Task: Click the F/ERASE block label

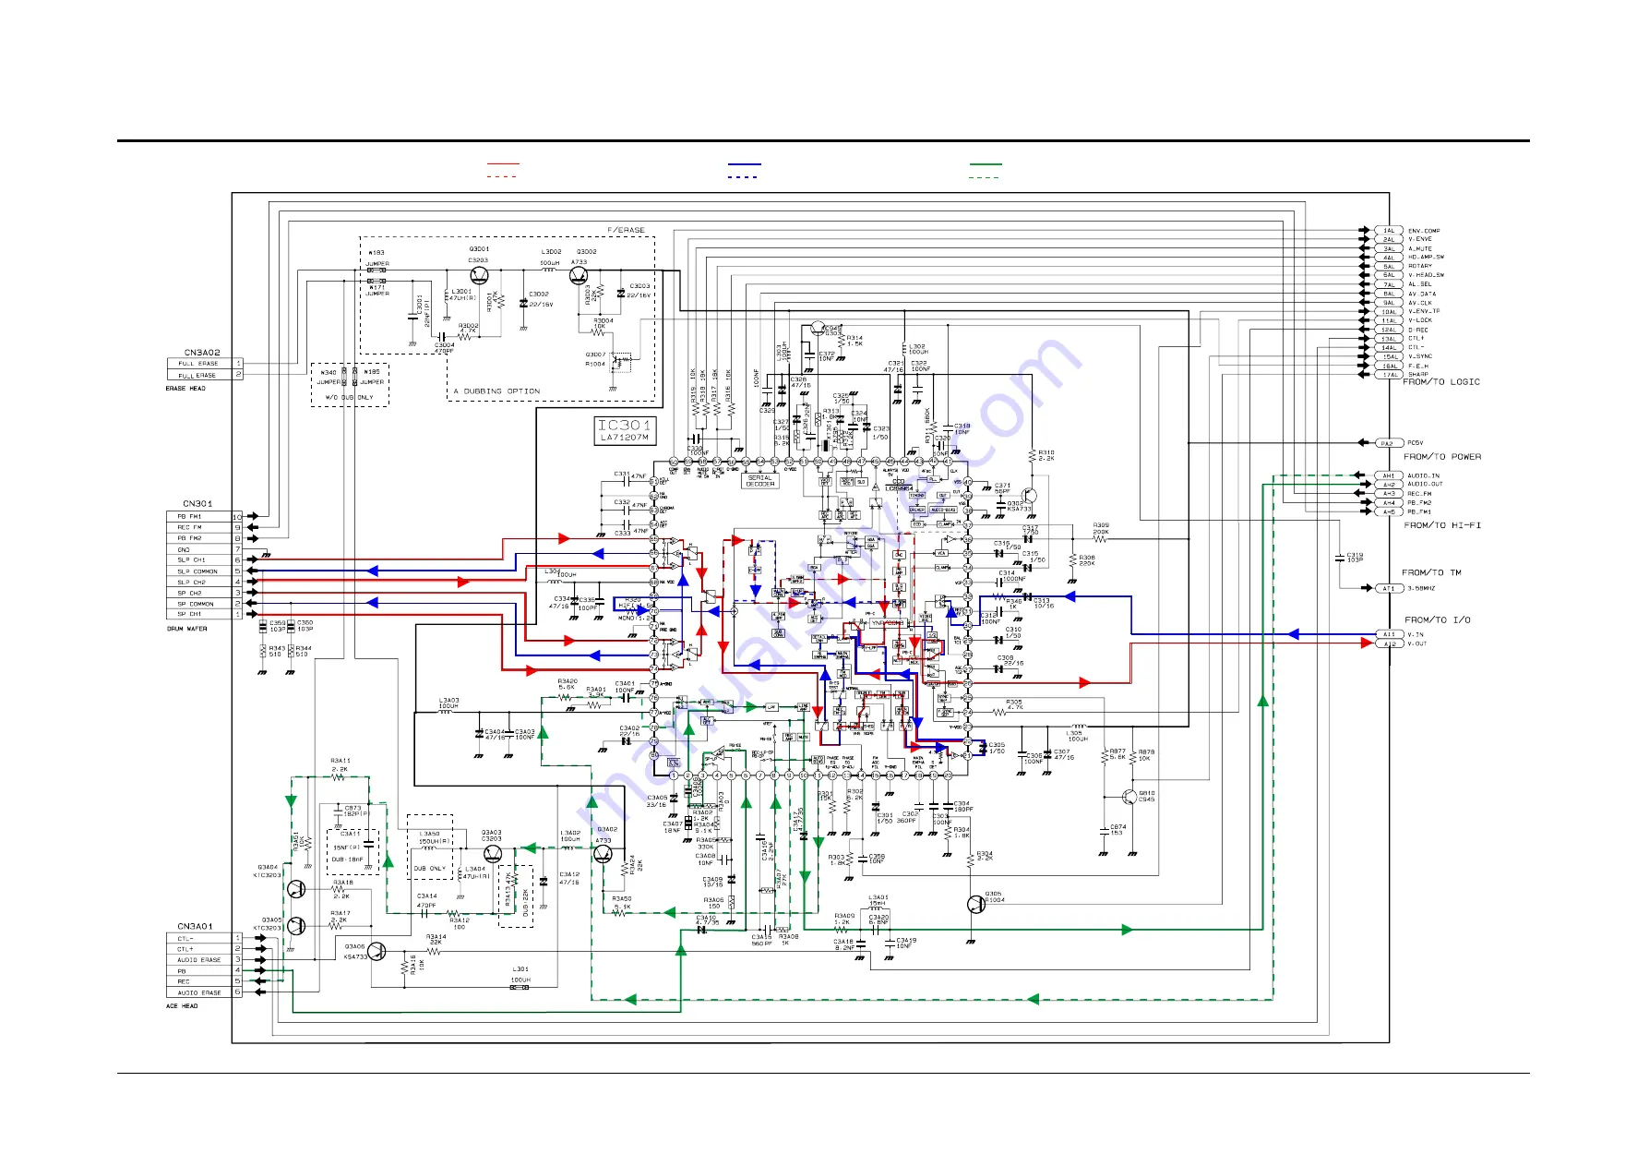Action: [x=627, y=230]
